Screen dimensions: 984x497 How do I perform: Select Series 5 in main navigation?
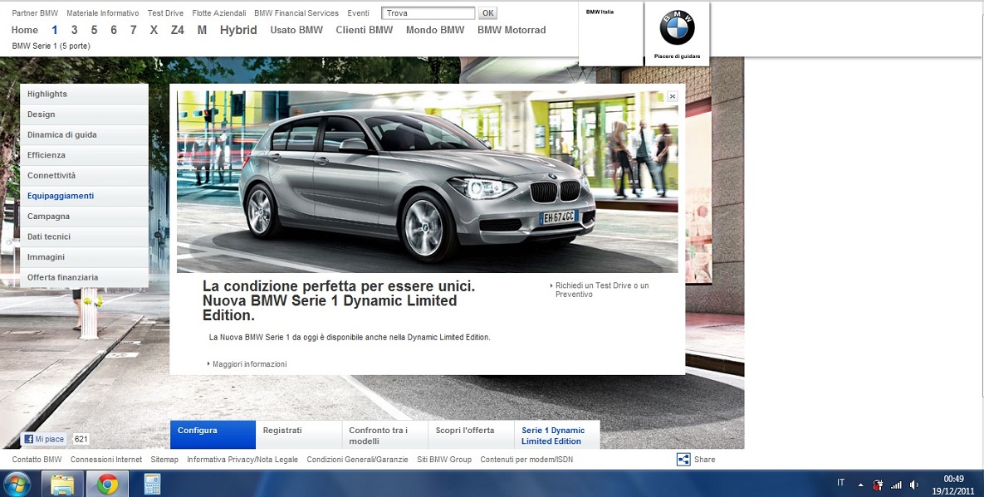[94, 30]
